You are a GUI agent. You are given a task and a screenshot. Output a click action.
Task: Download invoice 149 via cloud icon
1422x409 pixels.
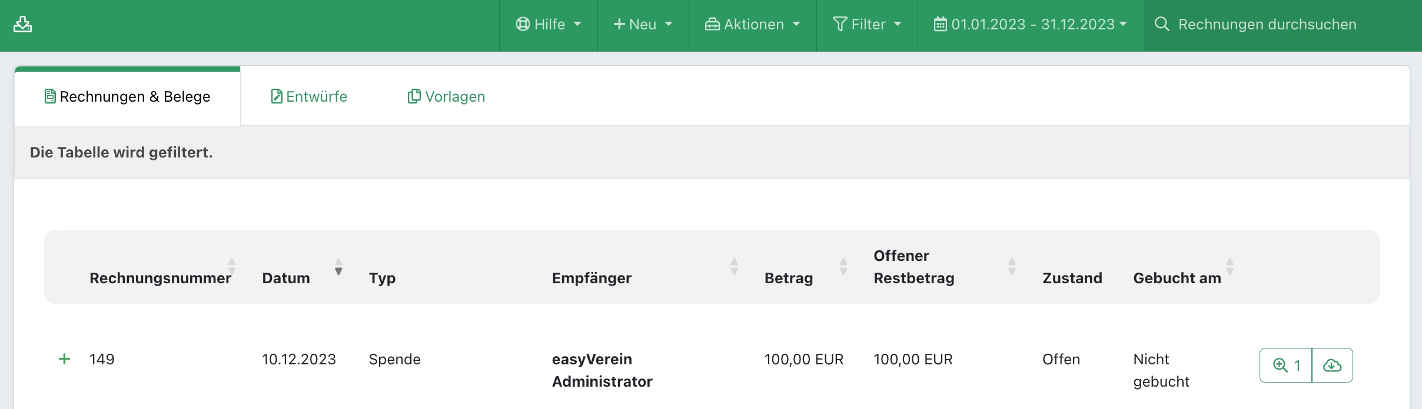1332,366
